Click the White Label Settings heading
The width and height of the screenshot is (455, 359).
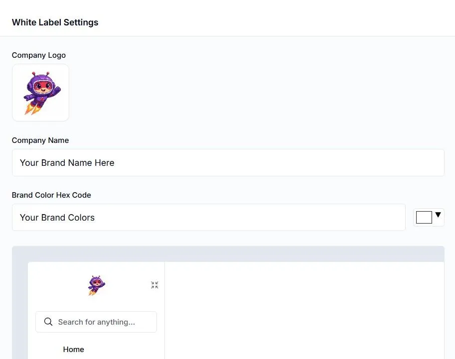[x=55, y=22]
